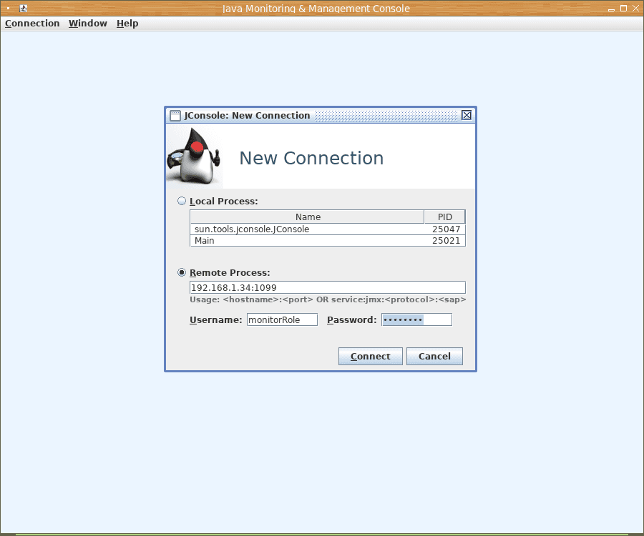Select the Local Process radio button
The image size is (644, 536).
click(182, 201)
